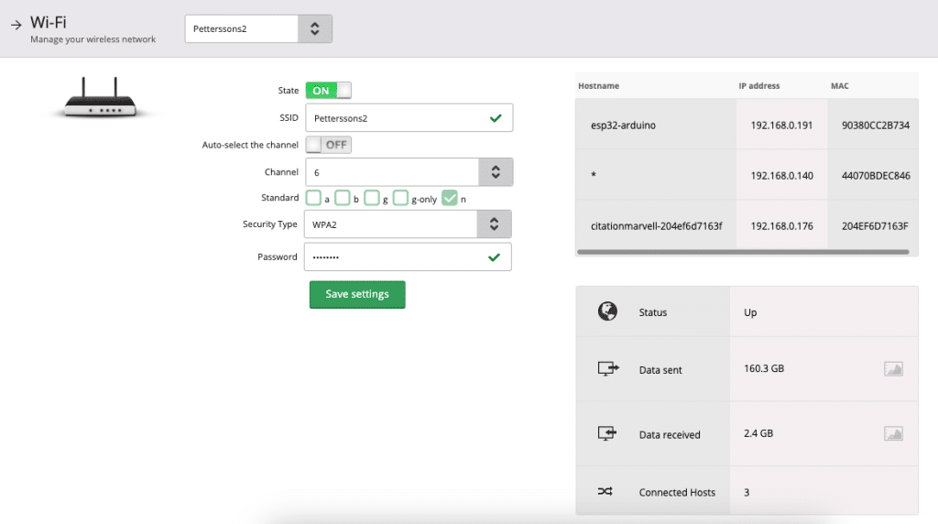Screen dimensions: 938x524
Task: Click the globe Status icon
Action: point(606,311)
